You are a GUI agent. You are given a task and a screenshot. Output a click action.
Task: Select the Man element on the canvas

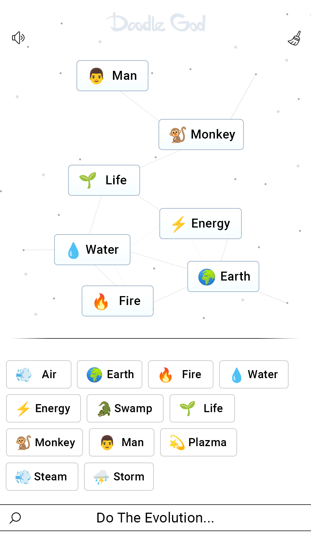(x=112, y=76)
